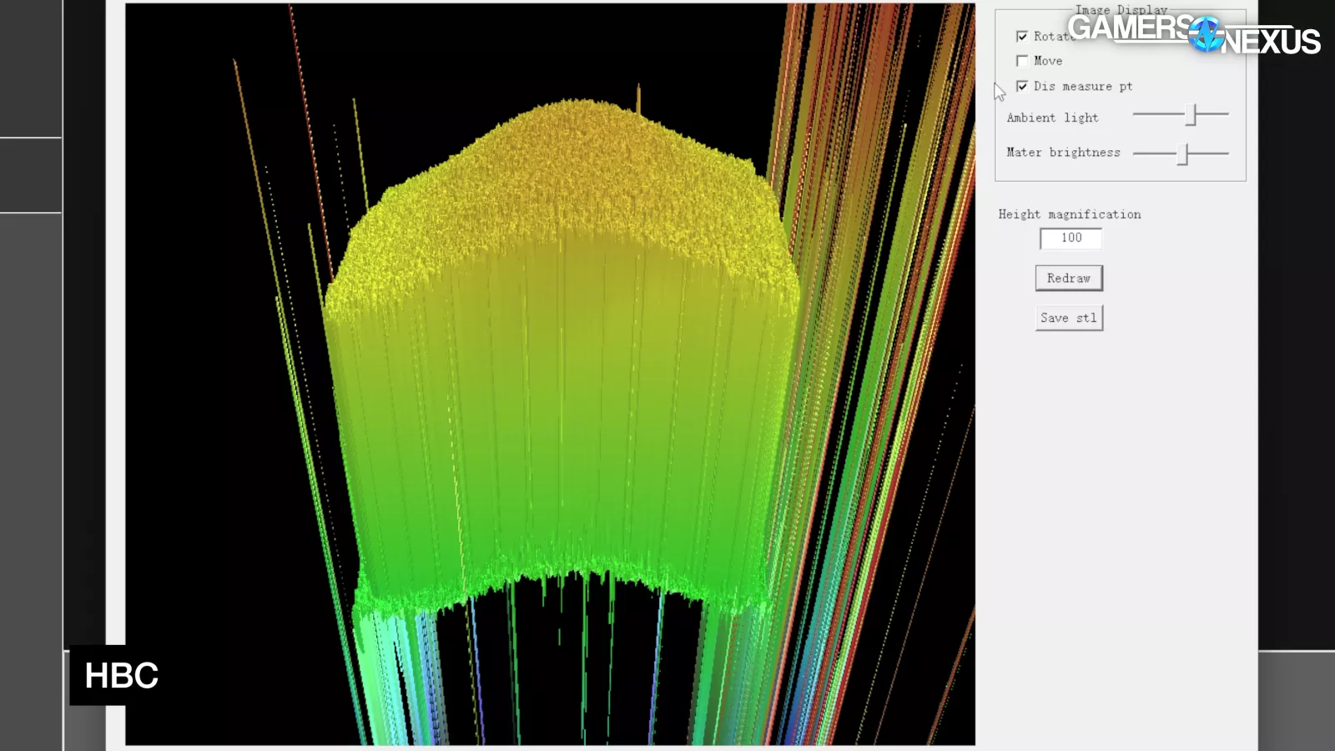The width and height of the screenshot is (1335, 751).
Task: Focus the Height magnification input field
Action: (x=1071, y=239)
